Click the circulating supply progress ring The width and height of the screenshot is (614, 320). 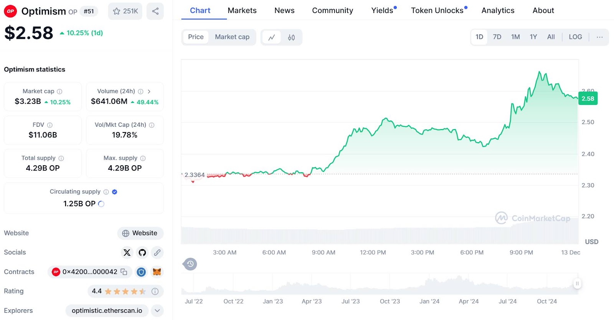click(x=101, y=204)
